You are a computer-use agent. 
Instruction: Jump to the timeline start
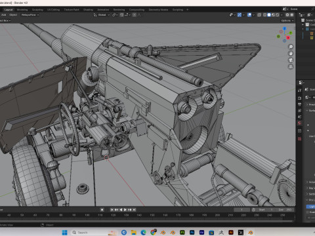(x=112, y=210)
